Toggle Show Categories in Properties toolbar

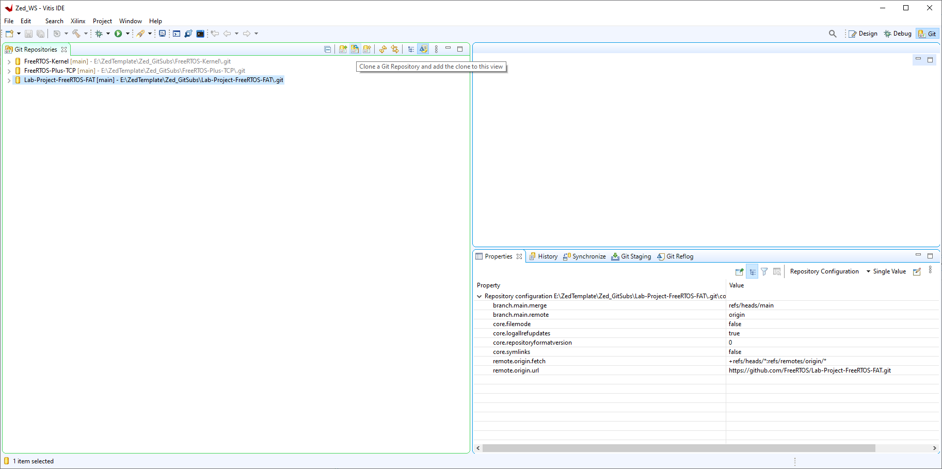tap(752, 271)
